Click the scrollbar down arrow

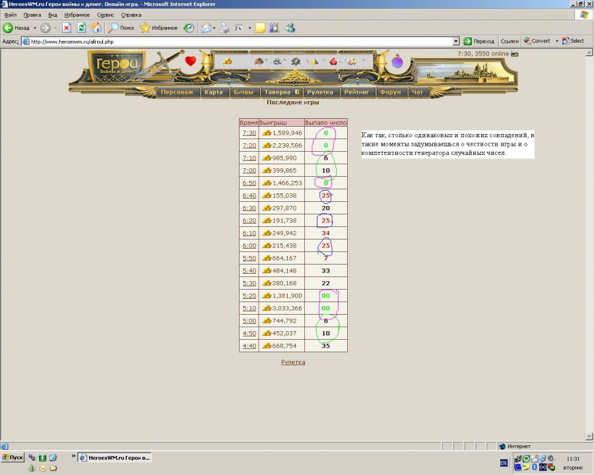point(589,436)
